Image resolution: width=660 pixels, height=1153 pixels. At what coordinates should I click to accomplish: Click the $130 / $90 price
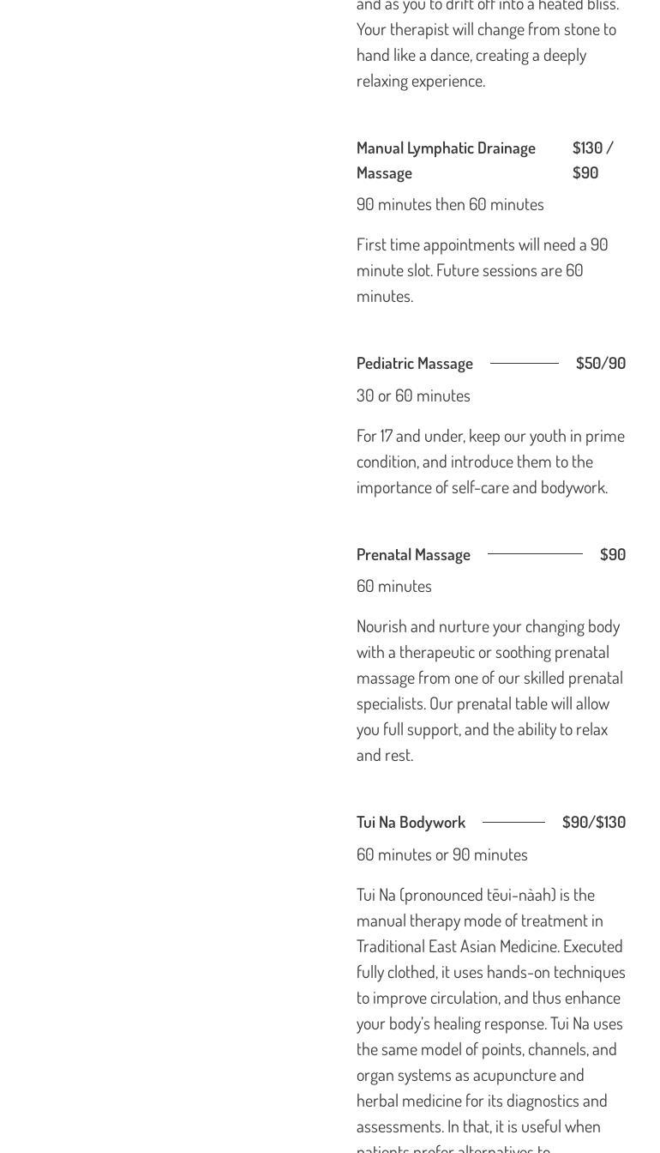[x=592, y=160]
